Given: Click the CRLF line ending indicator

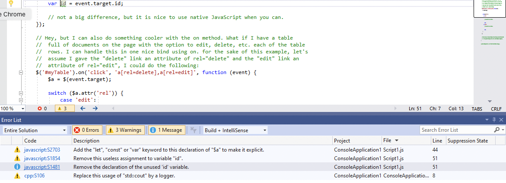Looking at the screenshot, I should click(x=496, y=109).
